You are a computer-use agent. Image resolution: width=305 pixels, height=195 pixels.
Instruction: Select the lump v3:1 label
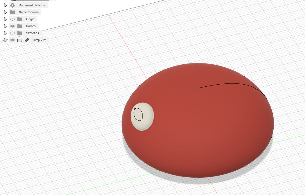[40, 40]
